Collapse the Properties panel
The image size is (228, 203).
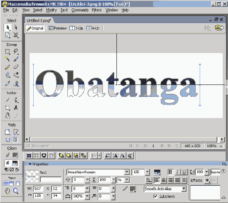pos(30,164)
